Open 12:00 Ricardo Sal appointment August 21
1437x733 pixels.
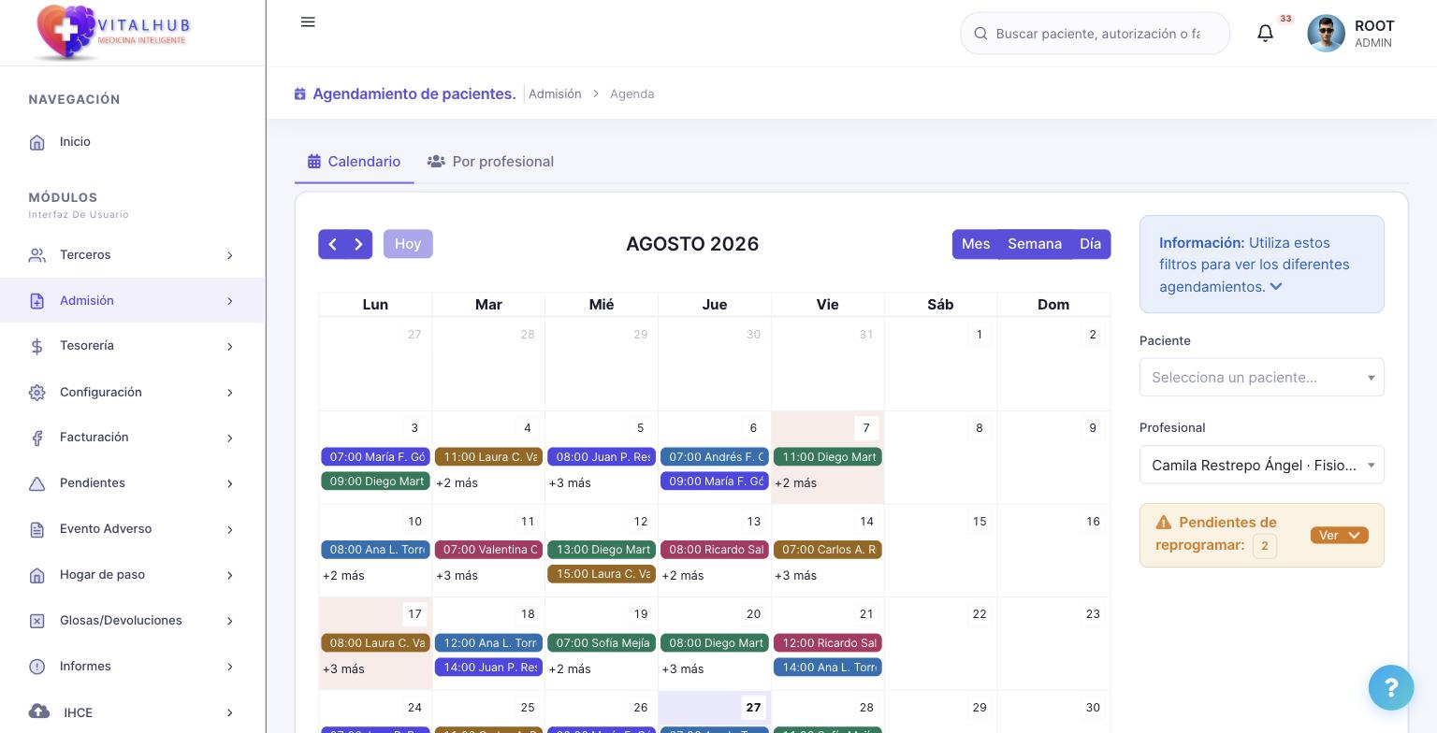pyautogui.click(x=828, y=643)
